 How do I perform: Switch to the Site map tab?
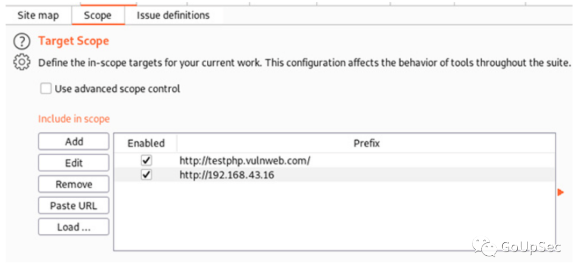38,16
